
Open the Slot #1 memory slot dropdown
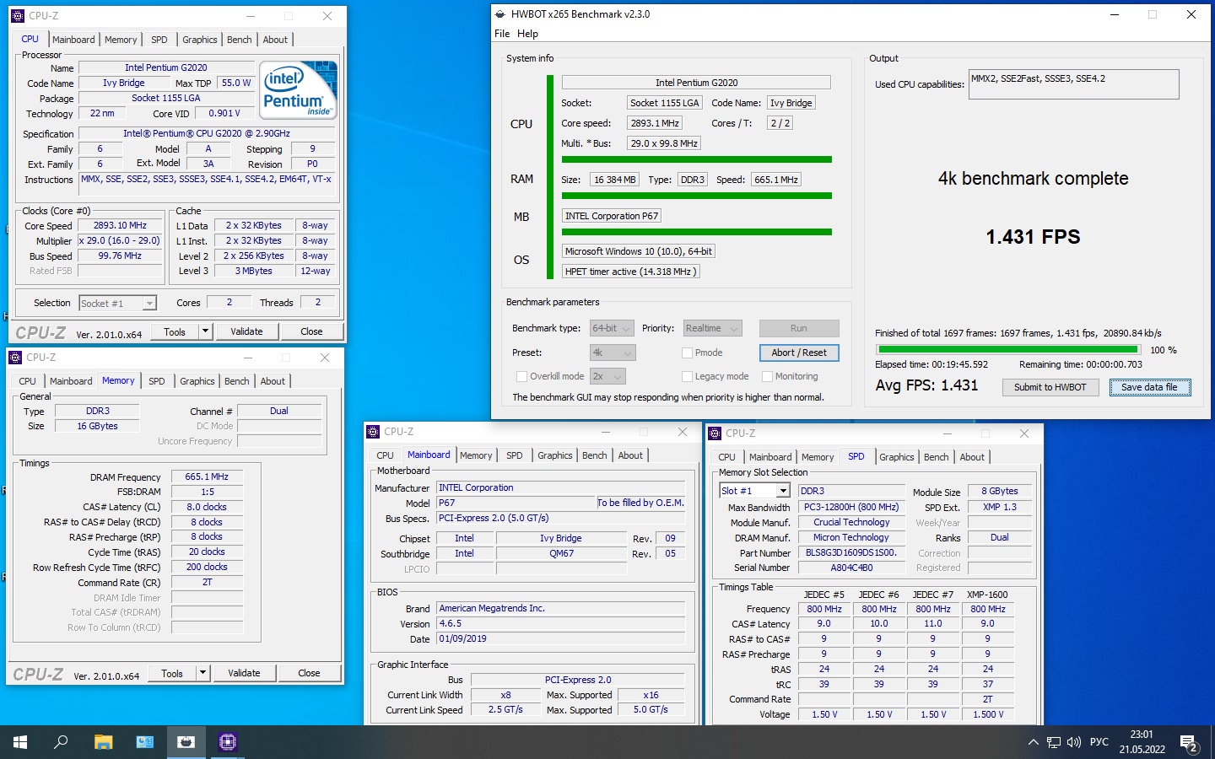coord(754,491)
